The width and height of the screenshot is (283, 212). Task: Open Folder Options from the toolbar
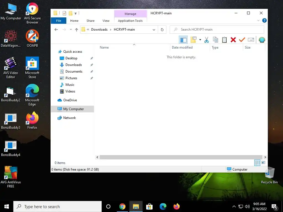(x=193, y=40)
